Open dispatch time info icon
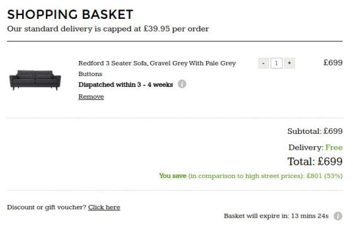Image resolution: width=353 pixels, height=232 pixels. (182, 84)
